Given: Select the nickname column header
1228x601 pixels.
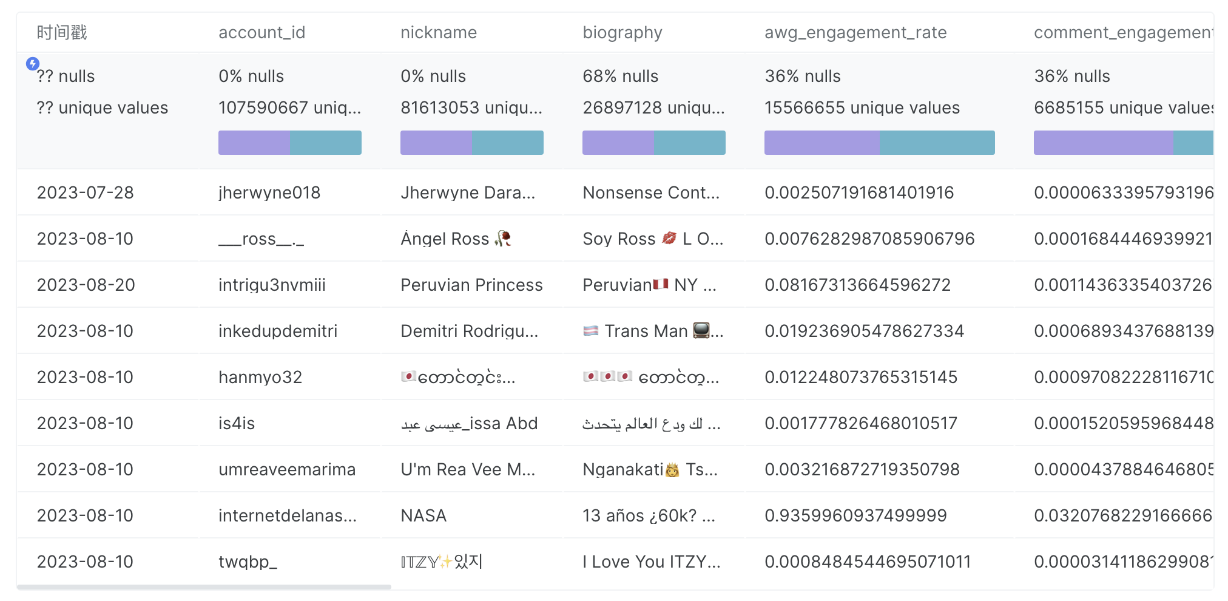Looking at the screenshot, I should coord(438,32).
